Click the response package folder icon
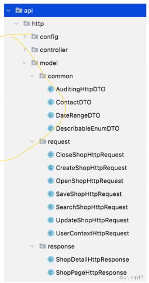Image resolution: width=149 pixels, height=283 pixels. [x=43, y=246]
